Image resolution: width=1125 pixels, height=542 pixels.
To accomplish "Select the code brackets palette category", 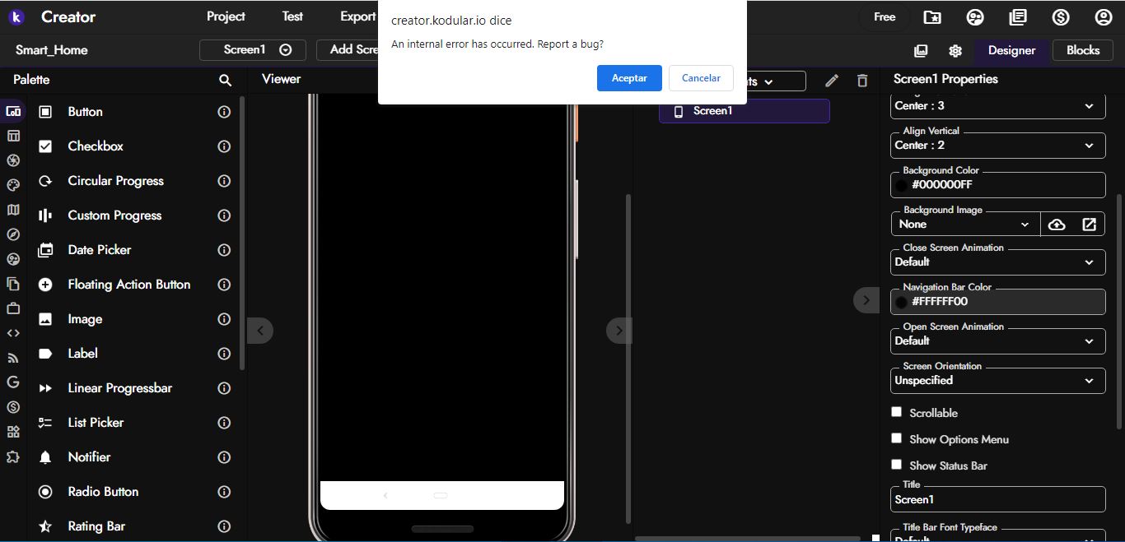I will (x=13, y=333).
